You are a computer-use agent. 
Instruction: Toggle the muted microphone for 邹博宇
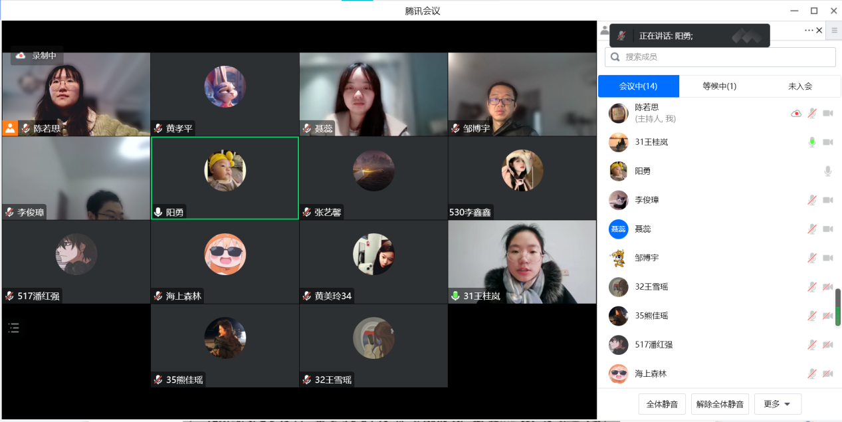[x=811, y=258]
